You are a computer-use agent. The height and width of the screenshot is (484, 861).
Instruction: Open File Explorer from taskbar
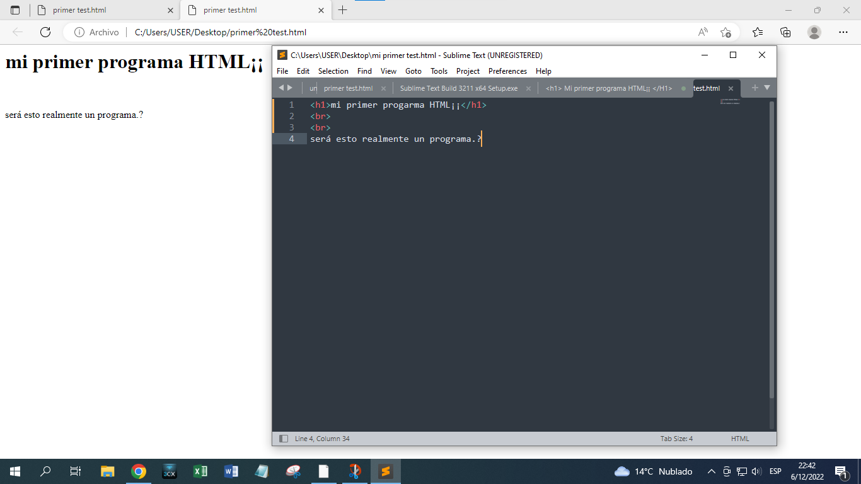click(x=108, y=471)
